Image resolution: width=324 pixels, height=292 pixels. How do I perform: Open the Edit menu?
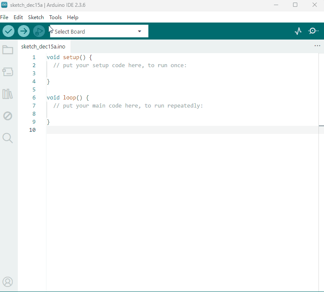click(18, 17)
